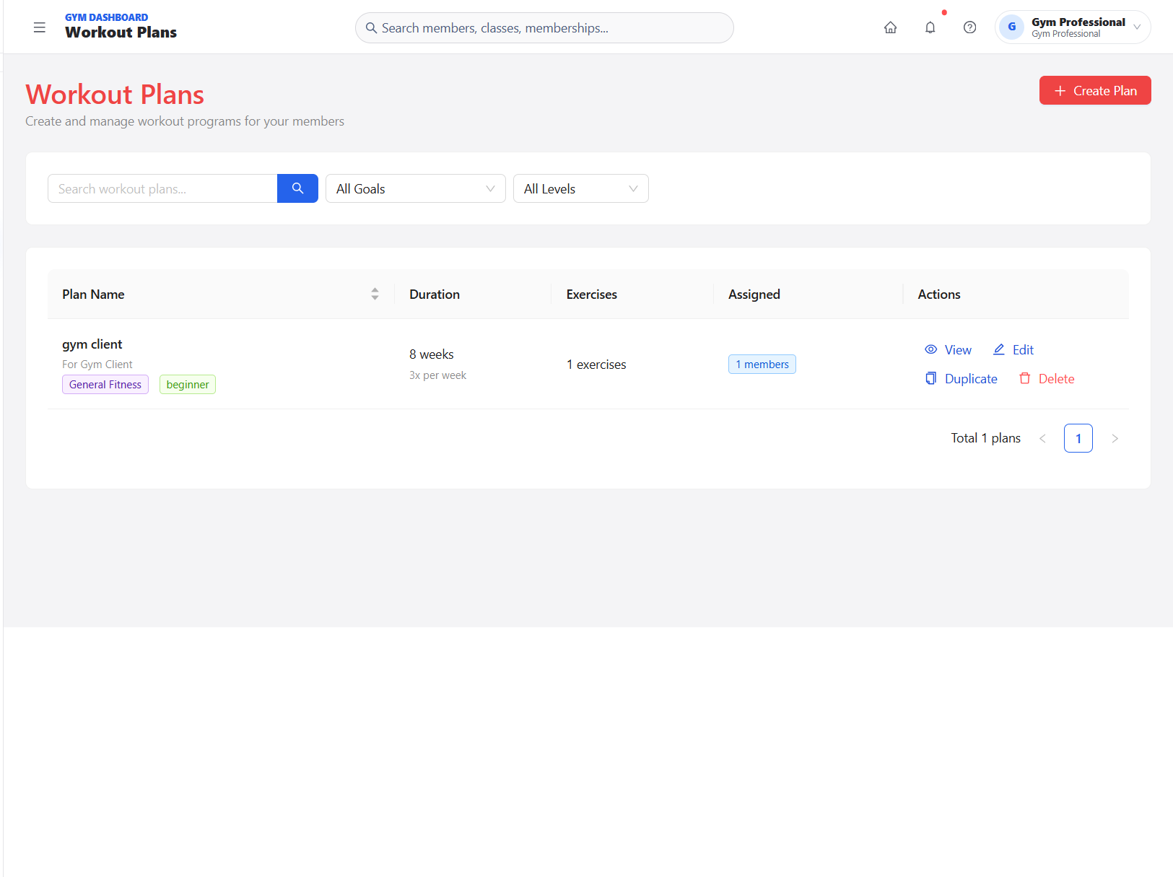Click the General Fitness tag
Image resolution: width=1173 pixels, height=877 pixels.
tap(105, 385)
